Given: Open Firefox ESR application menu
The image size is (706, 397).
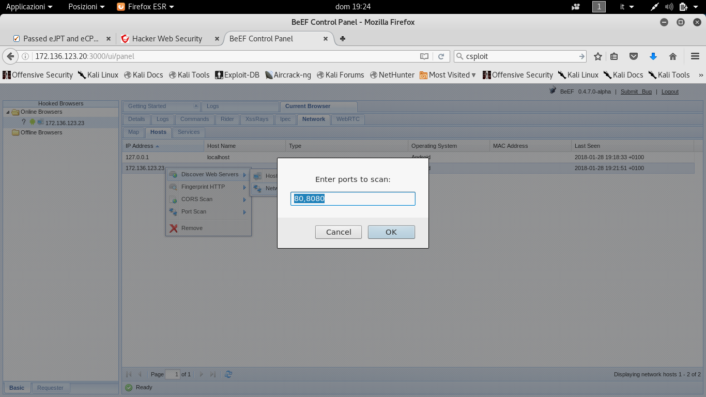Looking at the screenshot, I should (145, 7).
